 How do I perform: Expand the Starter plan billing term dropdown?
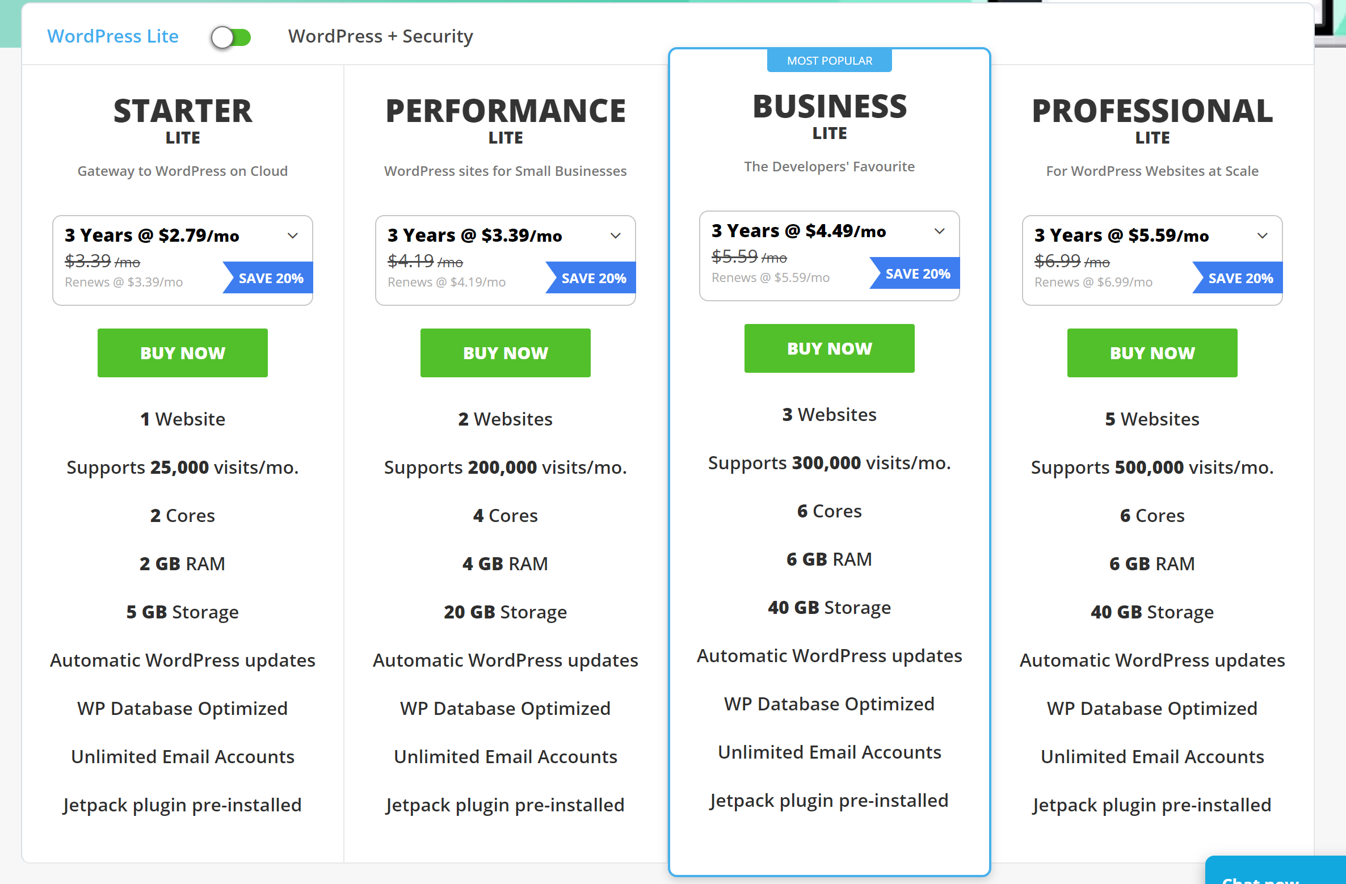point(293,235)
